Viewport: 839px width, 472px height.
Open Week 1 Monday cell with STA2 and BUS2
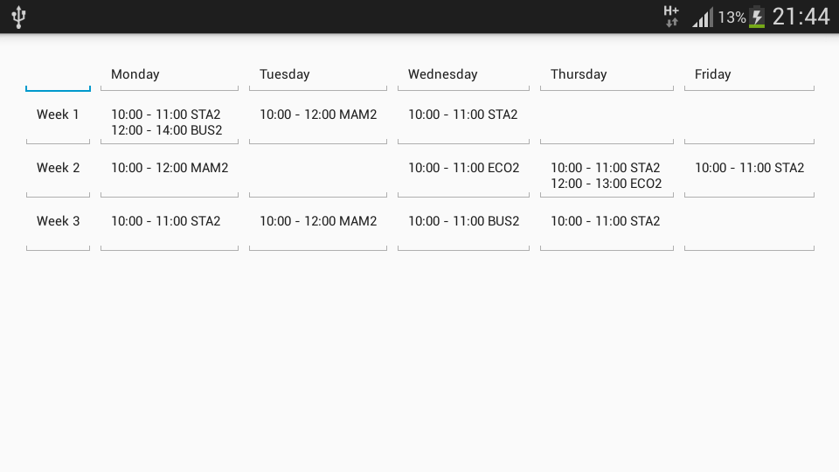170,122
